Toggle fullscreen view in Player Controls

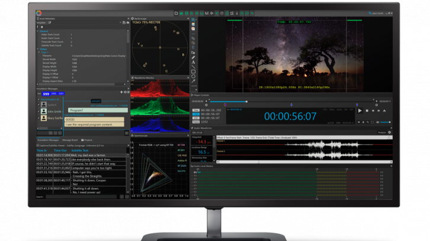tap(372, 122)
